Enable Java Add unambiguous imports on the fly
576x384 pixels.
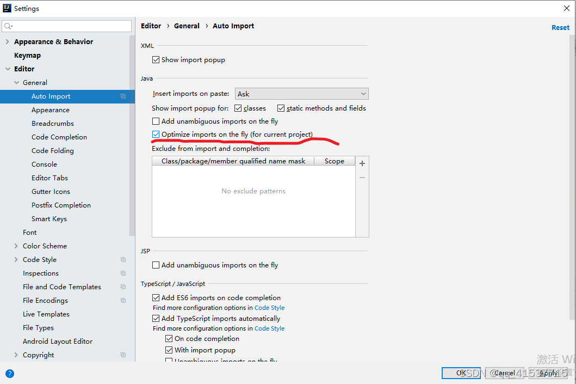pos(156,121)
